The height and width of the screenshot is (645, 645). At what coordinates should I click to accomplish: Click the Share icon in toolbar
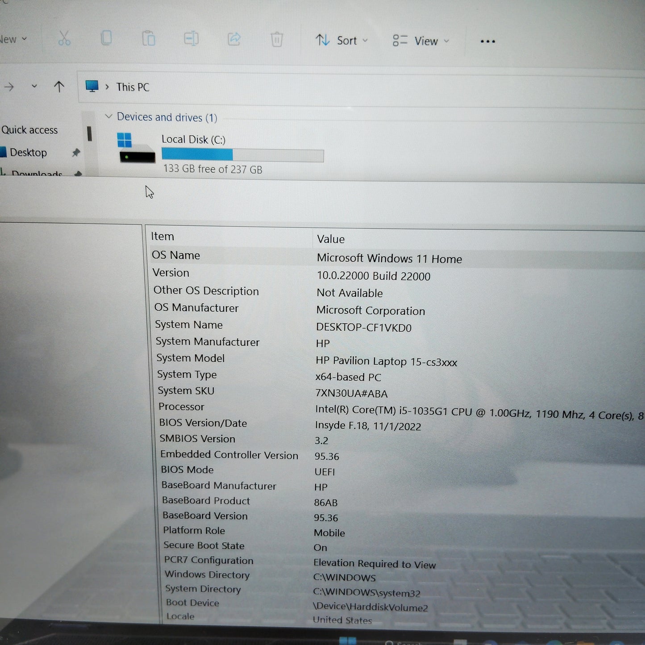point(234,39)
